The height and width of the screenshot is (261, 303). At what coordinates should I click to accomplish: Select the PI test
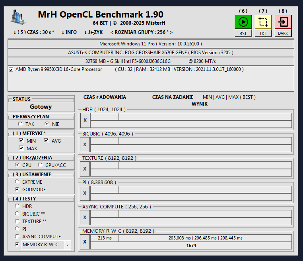(x=17, y=229)
